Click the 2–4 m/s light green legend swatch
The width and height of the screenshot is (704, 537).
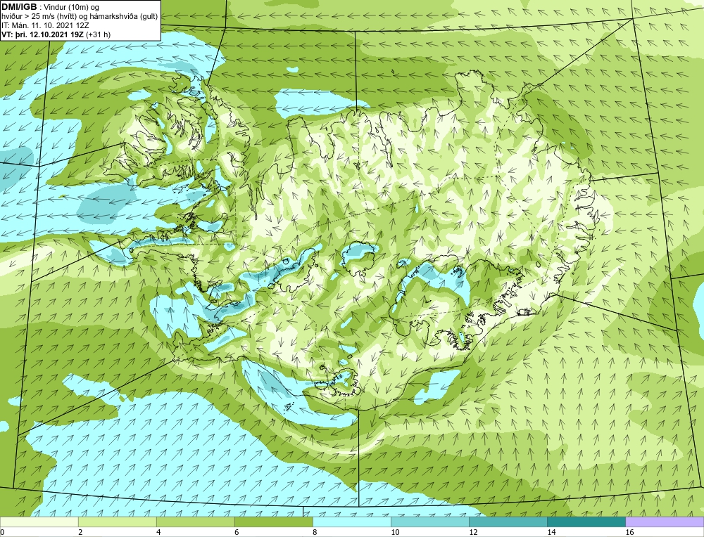coord(117,522)
